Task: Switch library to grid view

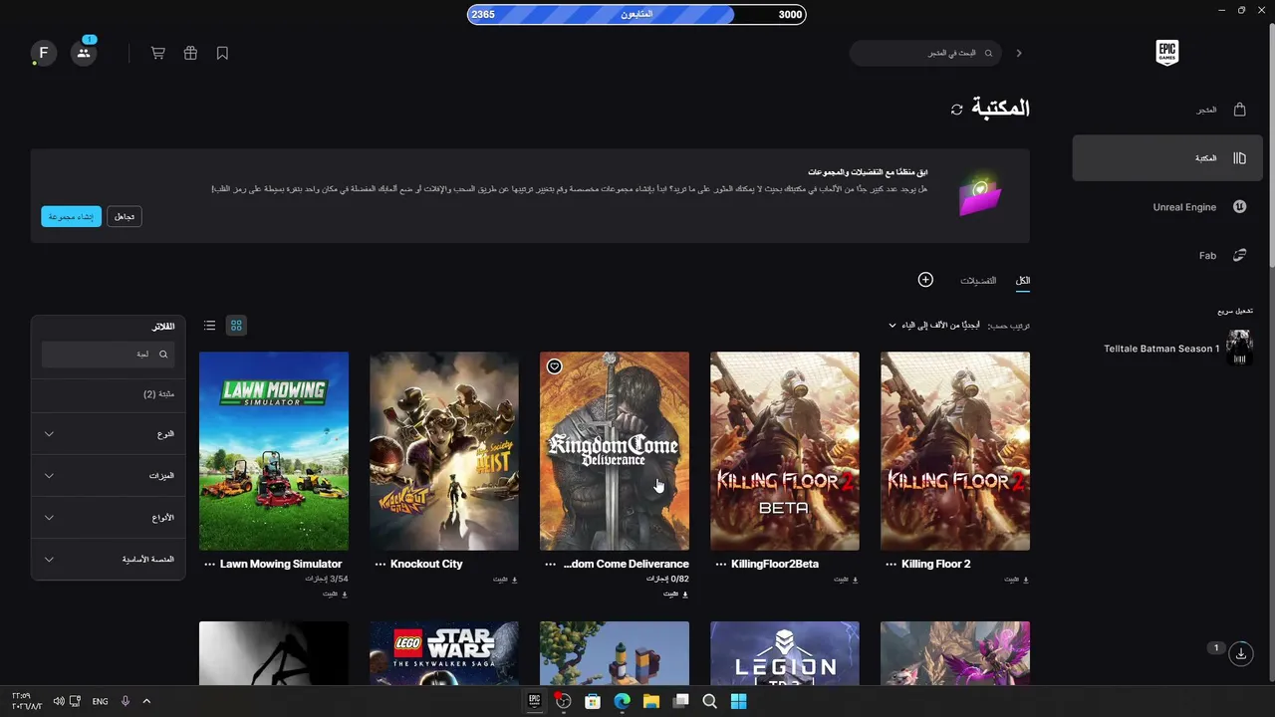Action: point(236,326)
